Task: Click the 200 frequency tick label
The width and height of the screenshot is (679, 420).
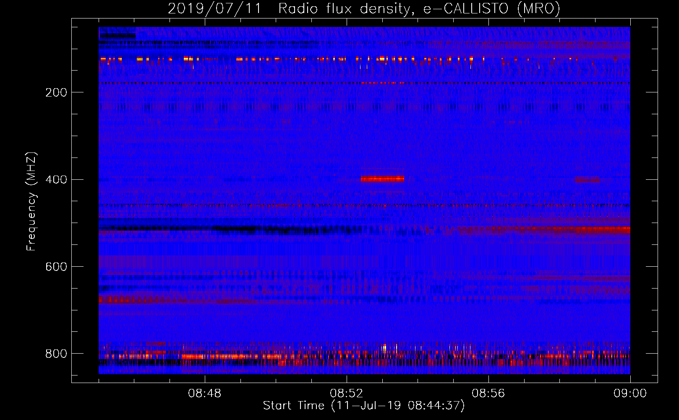Action: click(x=56, y=92)
